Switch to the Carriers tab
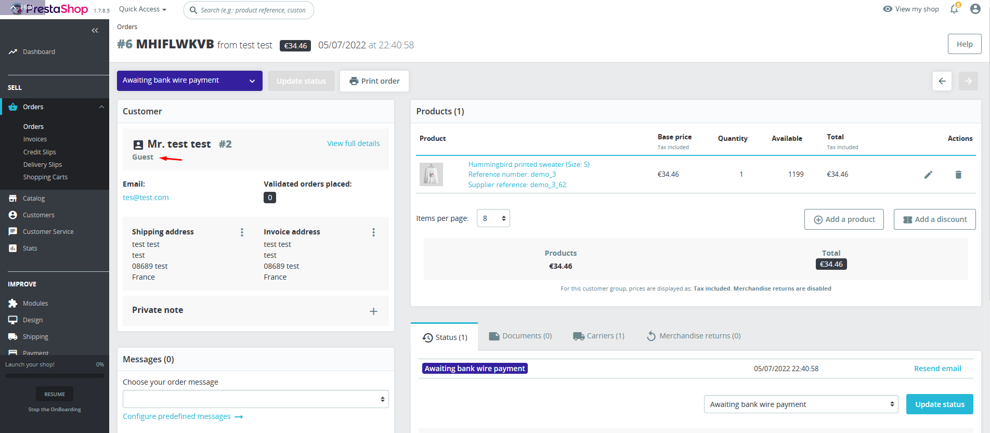Viewport: 990px width, 433px height. [x=598, y=336]
